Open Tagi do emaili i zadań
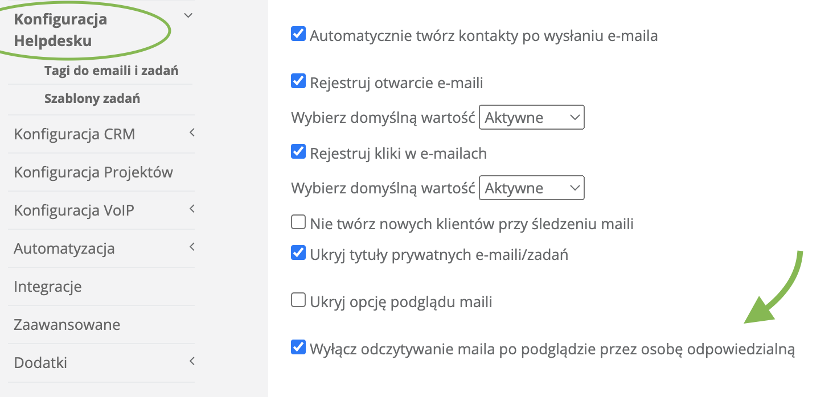Viewport: 837px width, 397px height. tap(112, 71)
